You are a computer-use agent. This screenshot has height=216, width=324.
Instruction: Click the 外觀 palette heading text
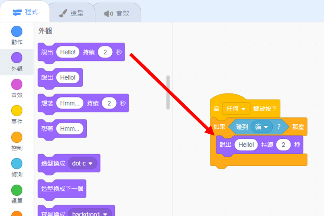(45, 31)
